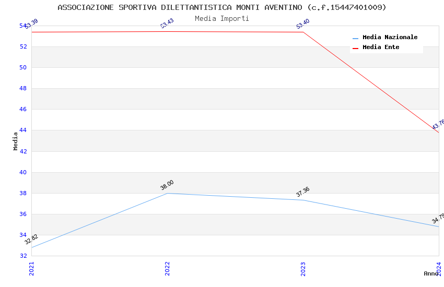Click the blue Media Nazionale legend swatch

[x=356, y=38]
